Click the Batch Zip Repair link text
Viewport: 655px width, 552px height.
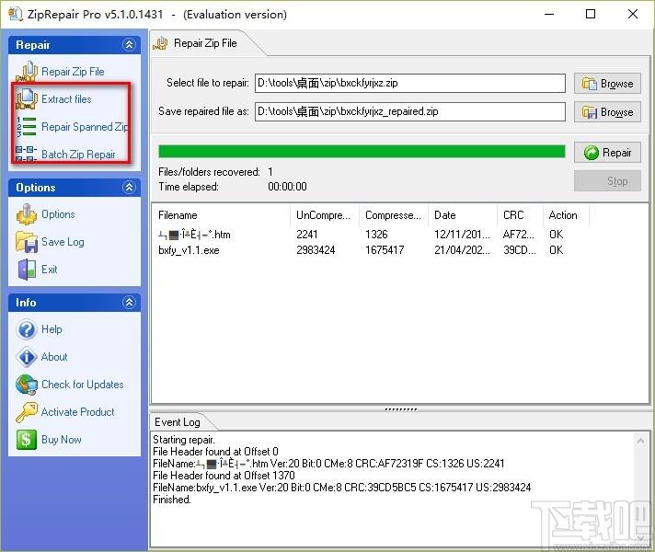[78, 155]
